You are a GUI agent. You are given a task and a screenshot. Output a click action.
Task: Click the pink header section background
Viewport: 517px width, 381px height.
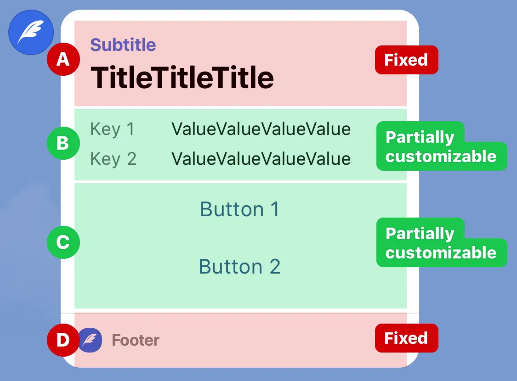241,63
